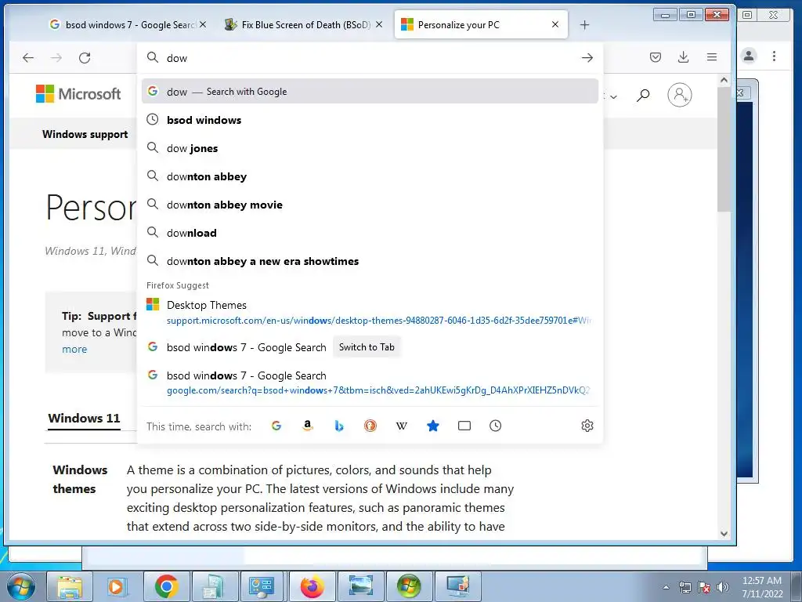This screenshot has height=602, width=802.
Task: Open the Firefox downloads arrow icon
Action: (683, 57)
